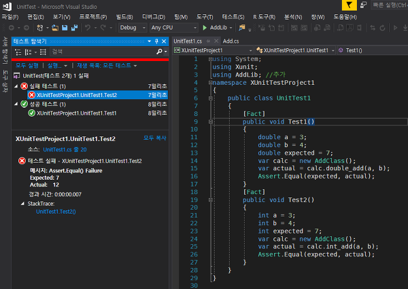Click the Run All (모두 실행) link
The width and height of the screenshot is (408, 289).
pos(27,66)
